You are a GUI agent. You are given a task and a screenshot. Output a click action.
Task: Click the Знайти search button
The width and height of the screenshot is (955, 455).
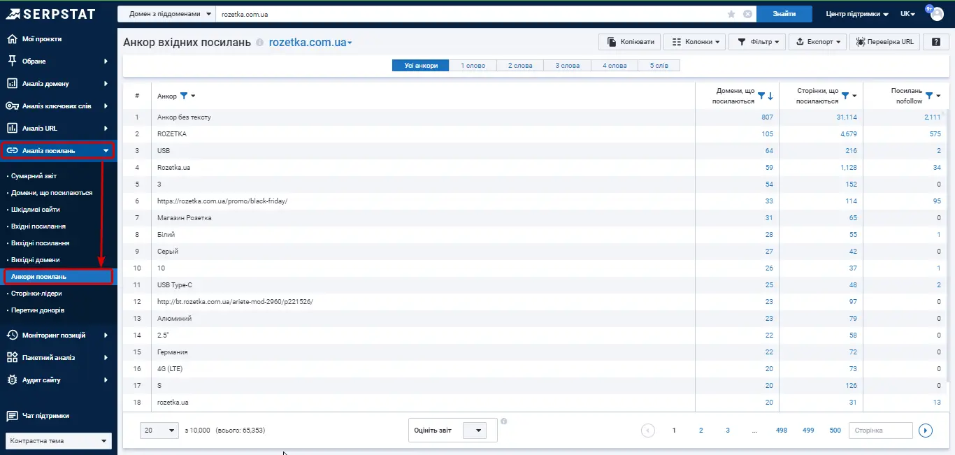pyautogui.click(x=784, y=14)
